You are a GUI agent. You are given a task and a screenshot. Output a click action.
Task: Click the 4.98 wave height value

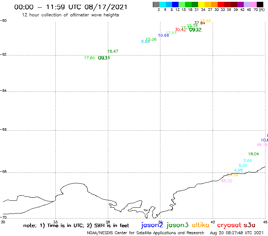tap(238, 170)
